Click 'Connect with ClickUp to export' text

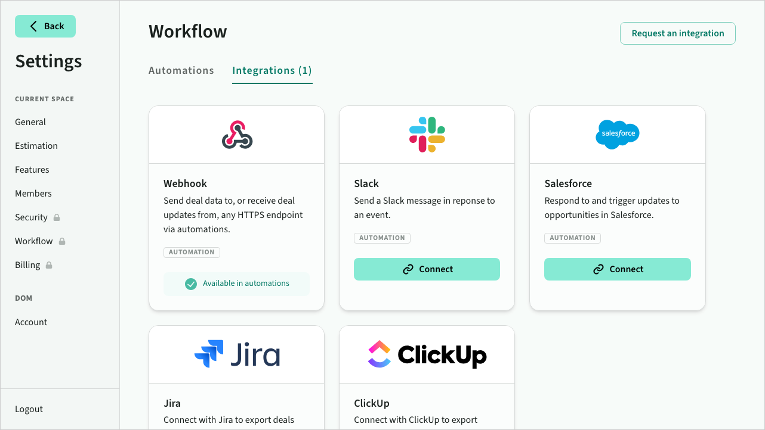416,420
